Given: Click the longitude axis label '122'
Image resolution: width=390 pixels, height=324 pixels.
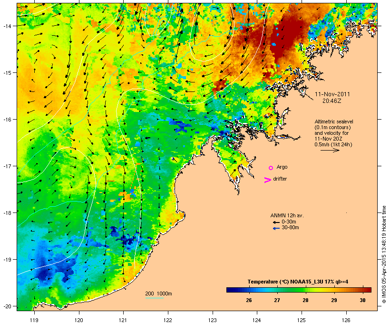Looking at the screenshot, I should pos(168,320).
